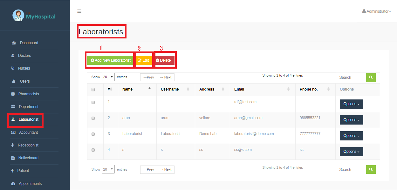The width and height of the screenshot is (397, 190).
Task: Click the Receptionist sidebar icon
Action: [x=13, y=145]
